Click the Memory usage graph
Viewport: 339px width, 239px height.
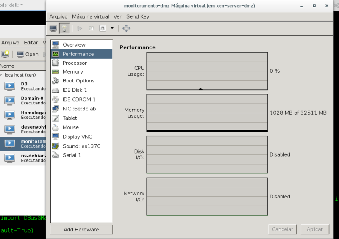[207, 113]
